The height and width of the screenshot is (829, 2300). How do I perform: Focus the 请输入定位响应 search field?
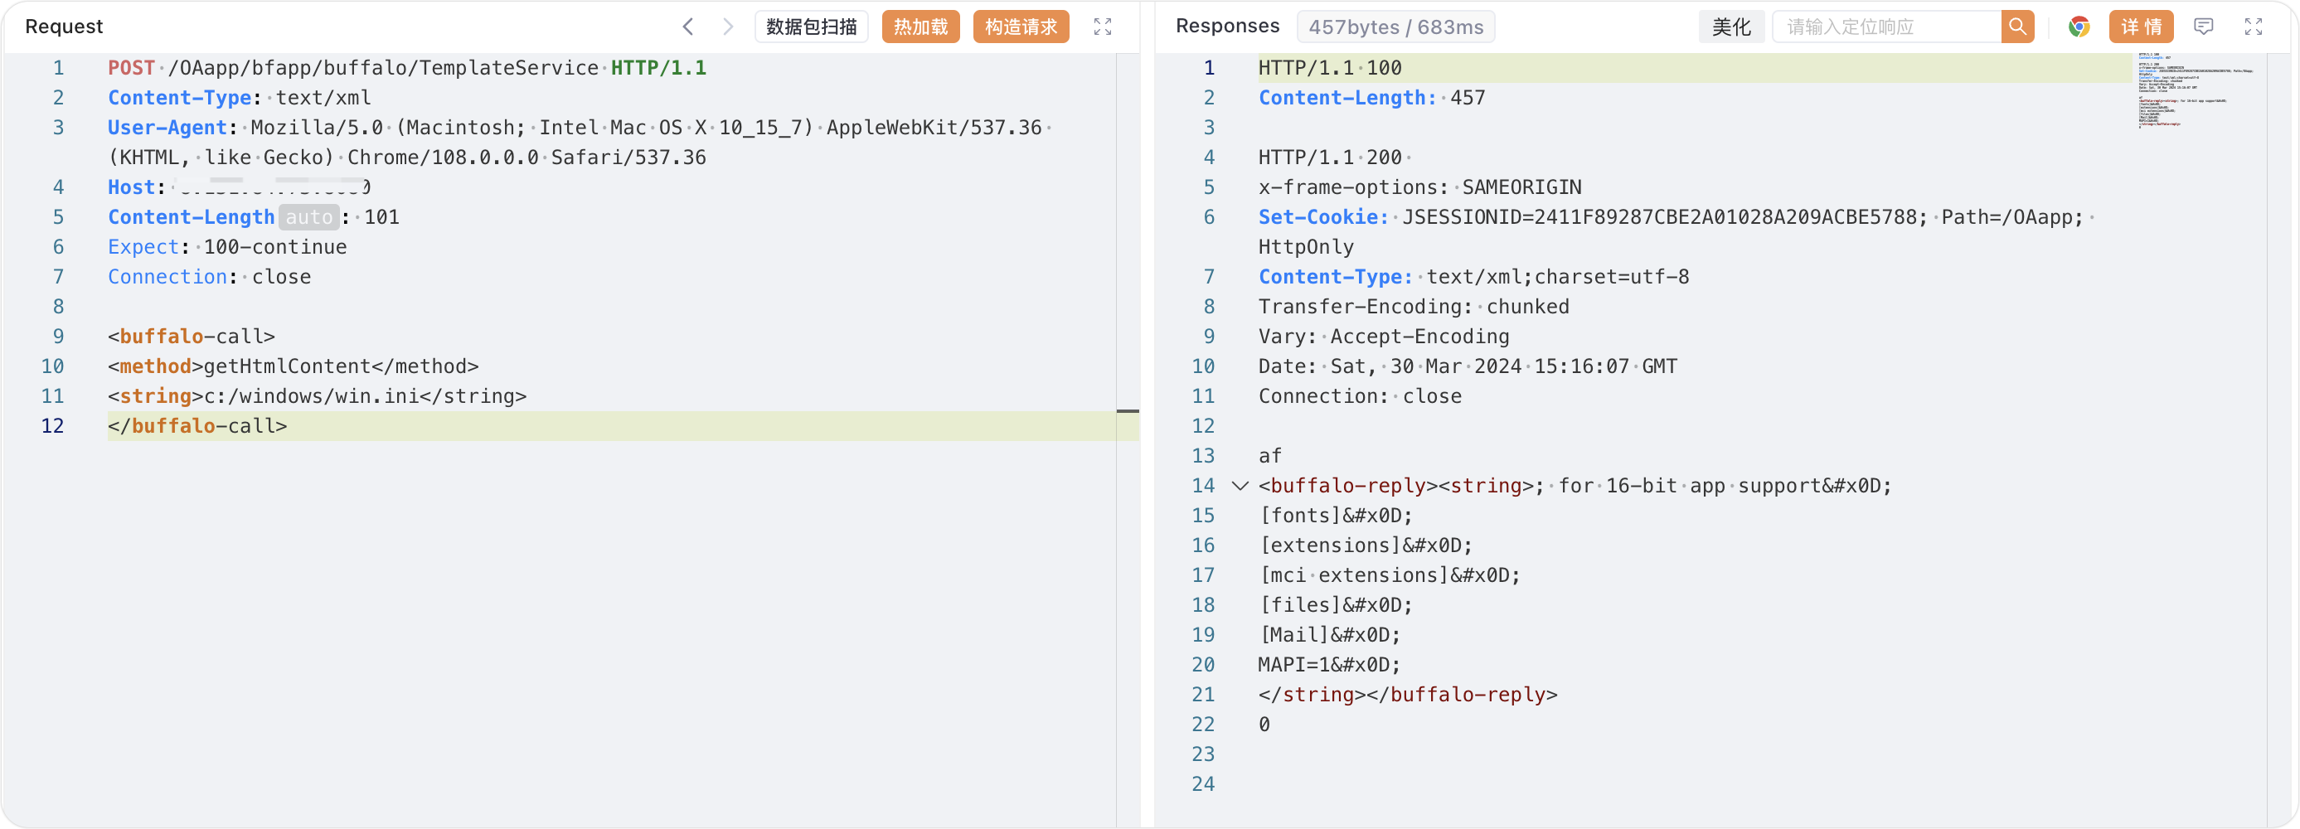pyautogui.click(x=1885, y=27)
